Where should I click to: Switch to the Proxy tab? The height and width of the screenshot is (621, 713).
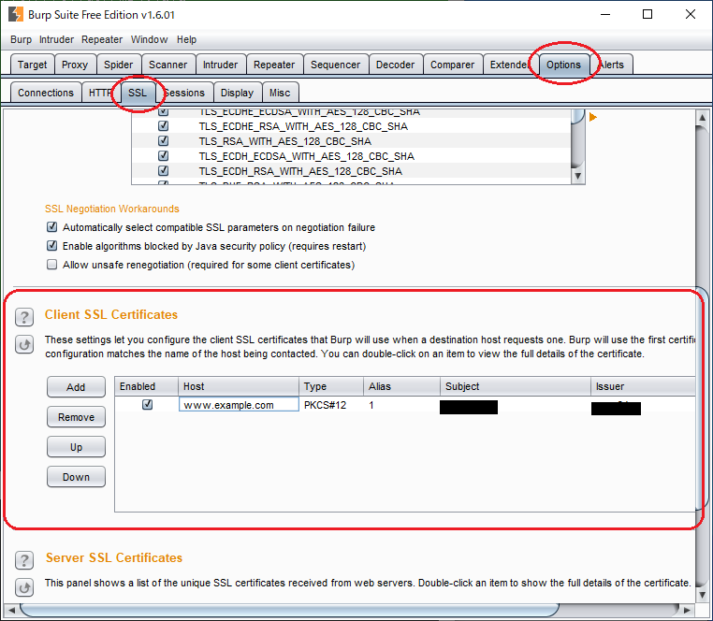point(75,65)
